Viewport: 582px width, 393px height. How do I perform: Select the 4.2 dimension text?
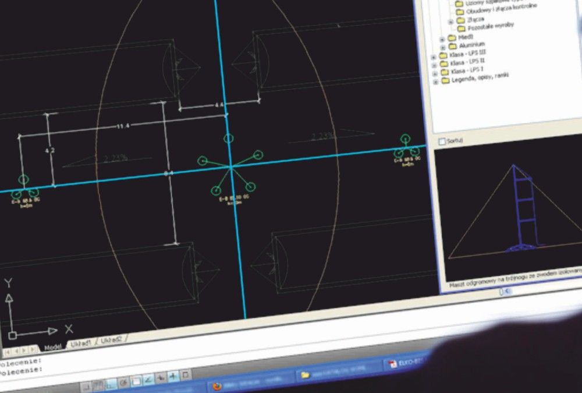49,150
